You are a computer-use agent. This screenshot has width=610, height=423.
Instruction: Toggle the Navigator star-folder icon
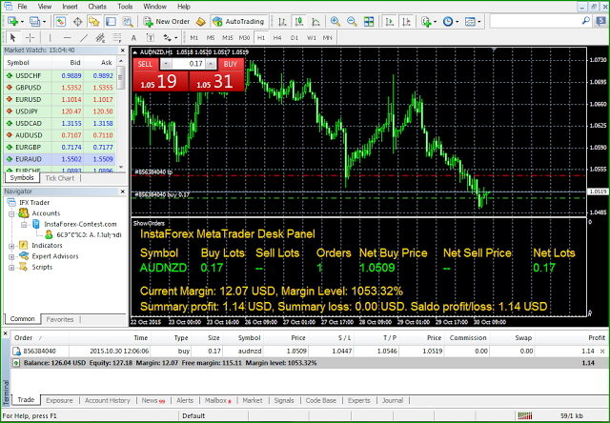coord(93,21)
